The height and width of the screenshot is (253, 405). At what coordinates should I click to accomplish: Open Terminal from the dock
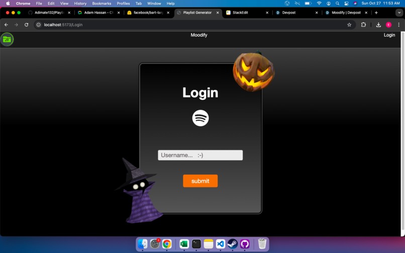pyautogui.click(x=196, y=243)
